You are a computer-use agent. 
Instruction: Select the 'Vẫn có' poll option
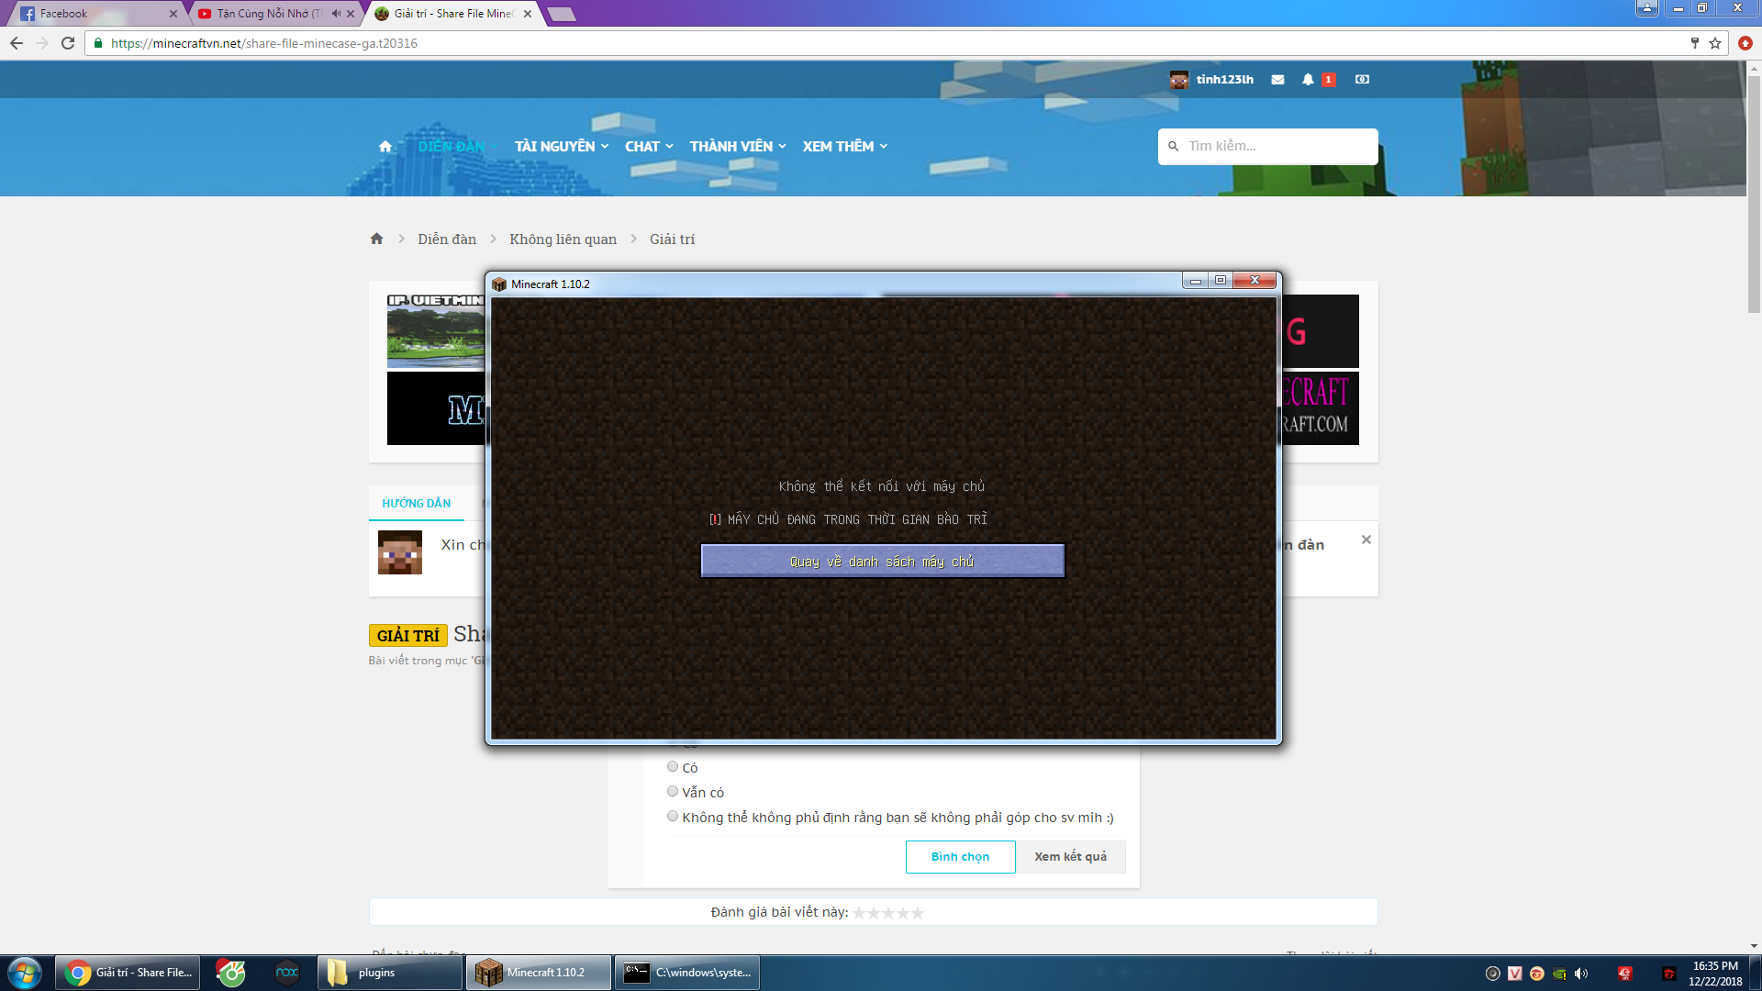pyautogui.click(x=673, y=791)
